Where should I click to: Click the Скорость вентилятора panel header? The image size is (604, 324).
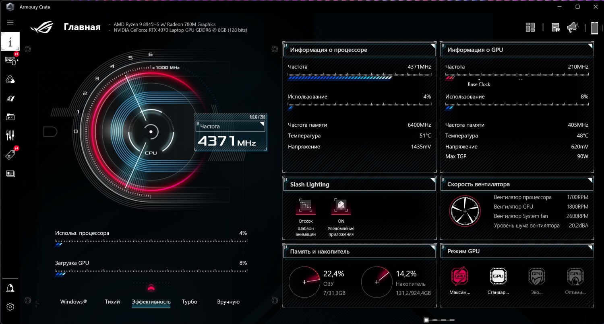pyautogui.click(x=517, y=184)
